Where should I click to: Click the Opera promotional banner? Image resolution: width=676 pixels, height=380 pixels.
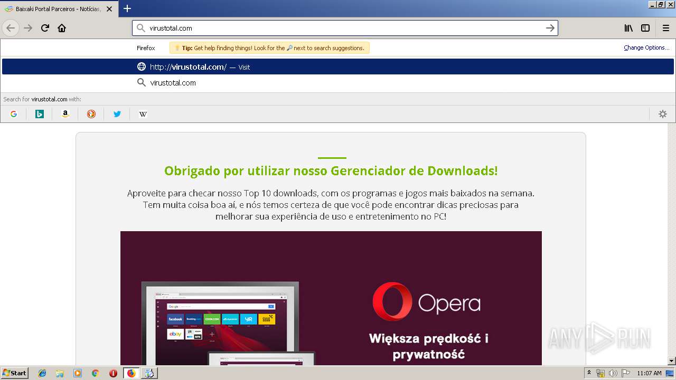[x=331, y=298]
